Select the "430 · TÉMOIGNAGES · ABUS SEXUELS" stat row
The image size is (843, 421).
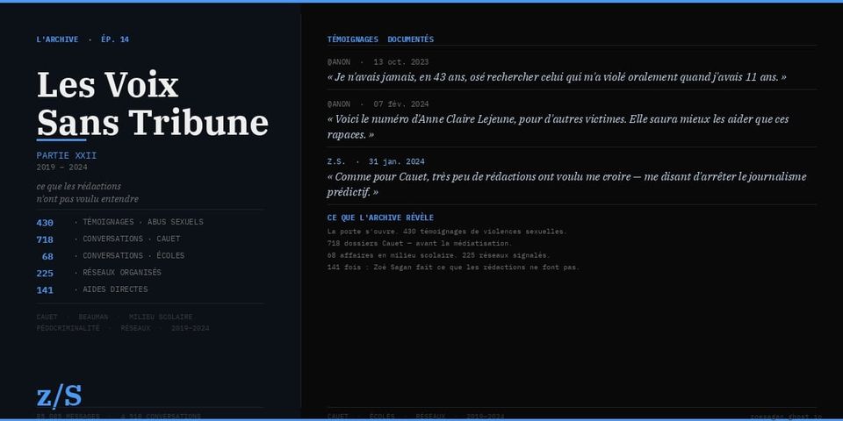click(x=120, y=222)
